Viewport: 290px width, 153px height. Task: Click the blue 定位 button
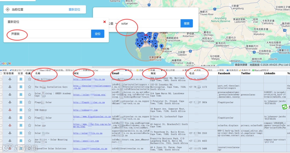coord(98,34)
